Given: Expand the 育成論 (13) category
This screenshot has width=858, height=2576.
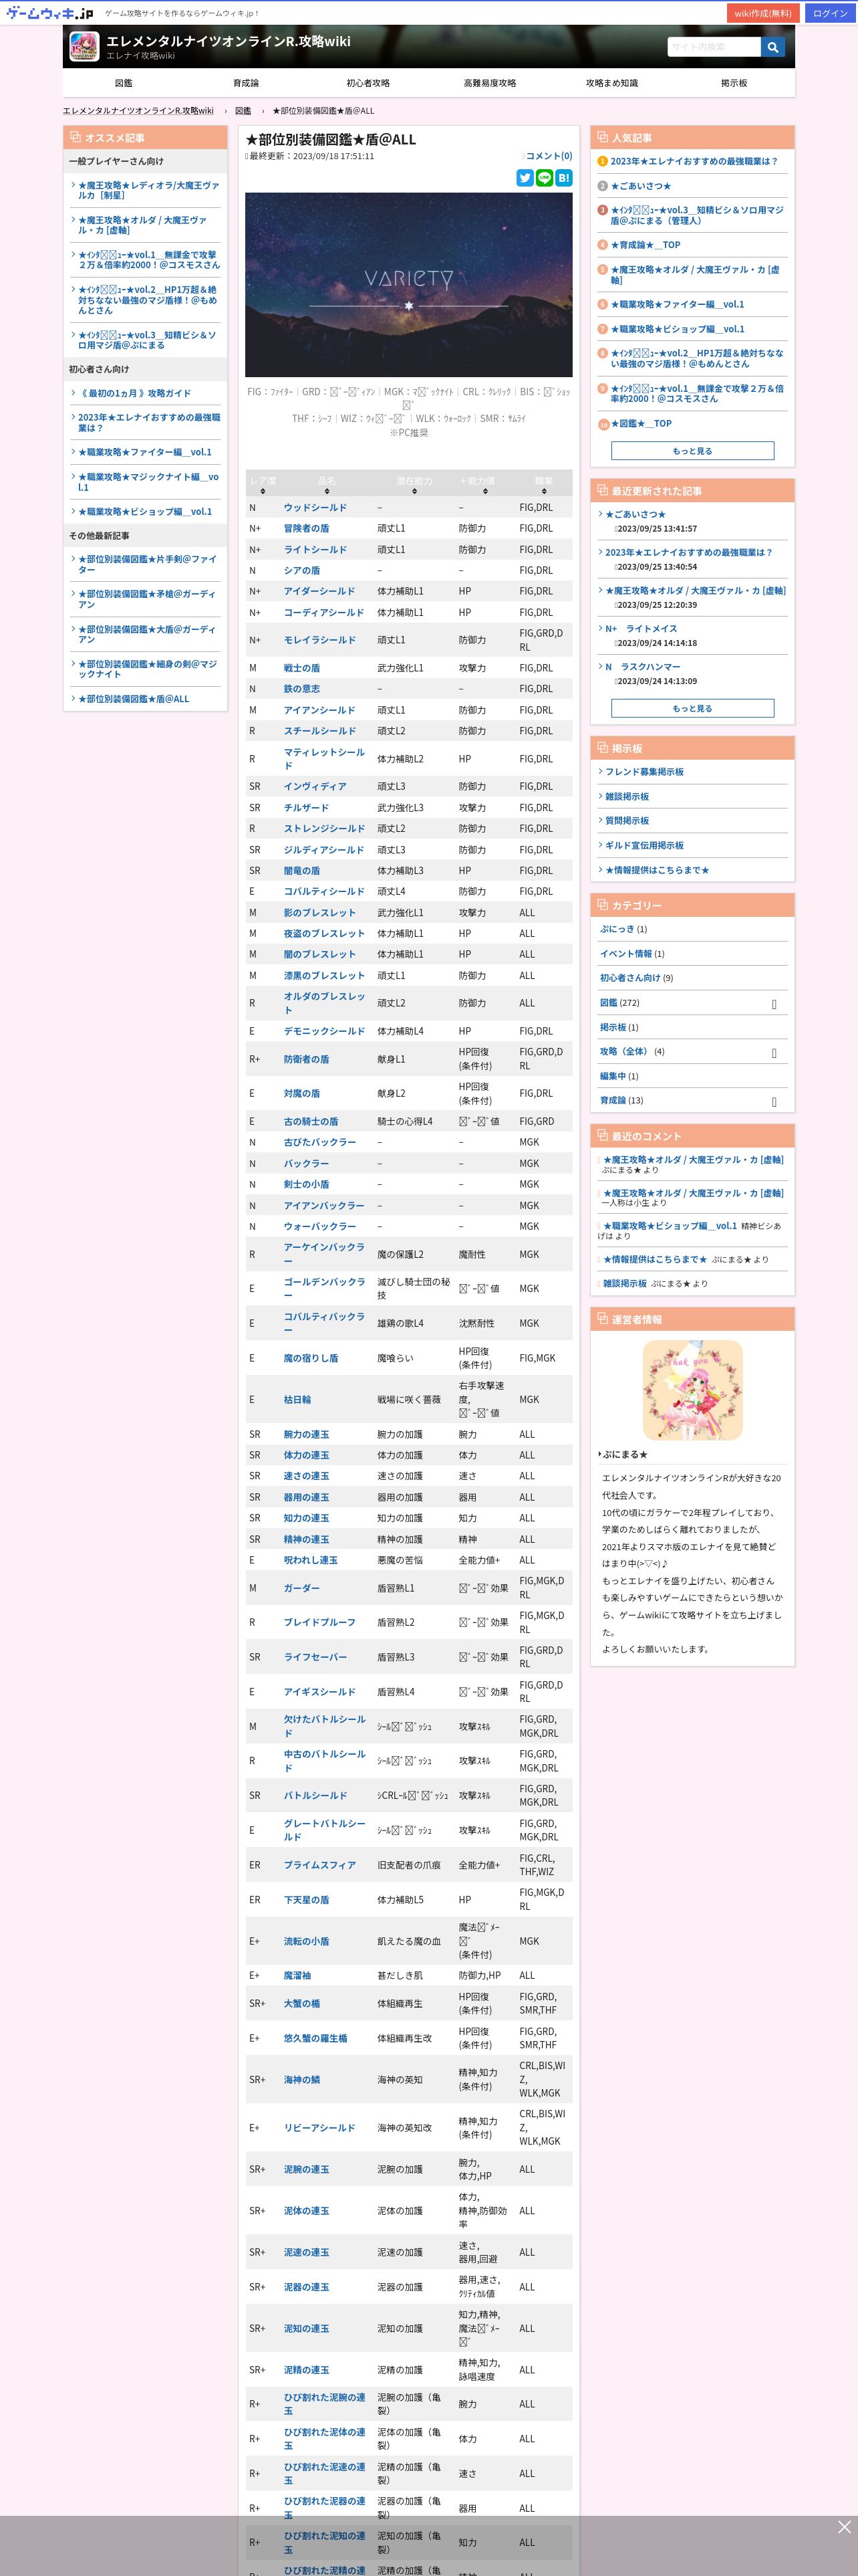Looking at the screenshot, I should pos(774,1102).
